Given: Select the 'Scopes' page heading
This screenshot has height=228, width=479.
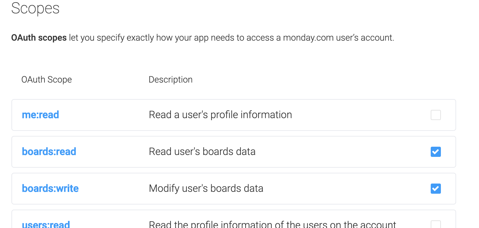Looking at the screenshot, I should (x=35, y=8).
